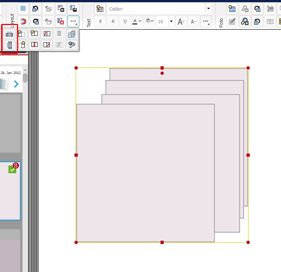This screenshot has height=272, width=281.
Task: Click the delete layout red X icon
Action: tap(60, 21)
